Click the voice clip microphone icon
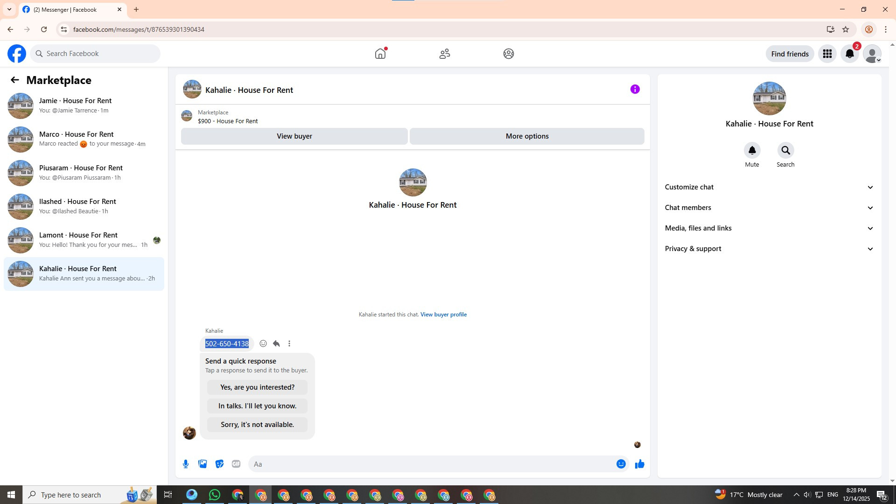896x504 pixels. click(x=186, y=464)
